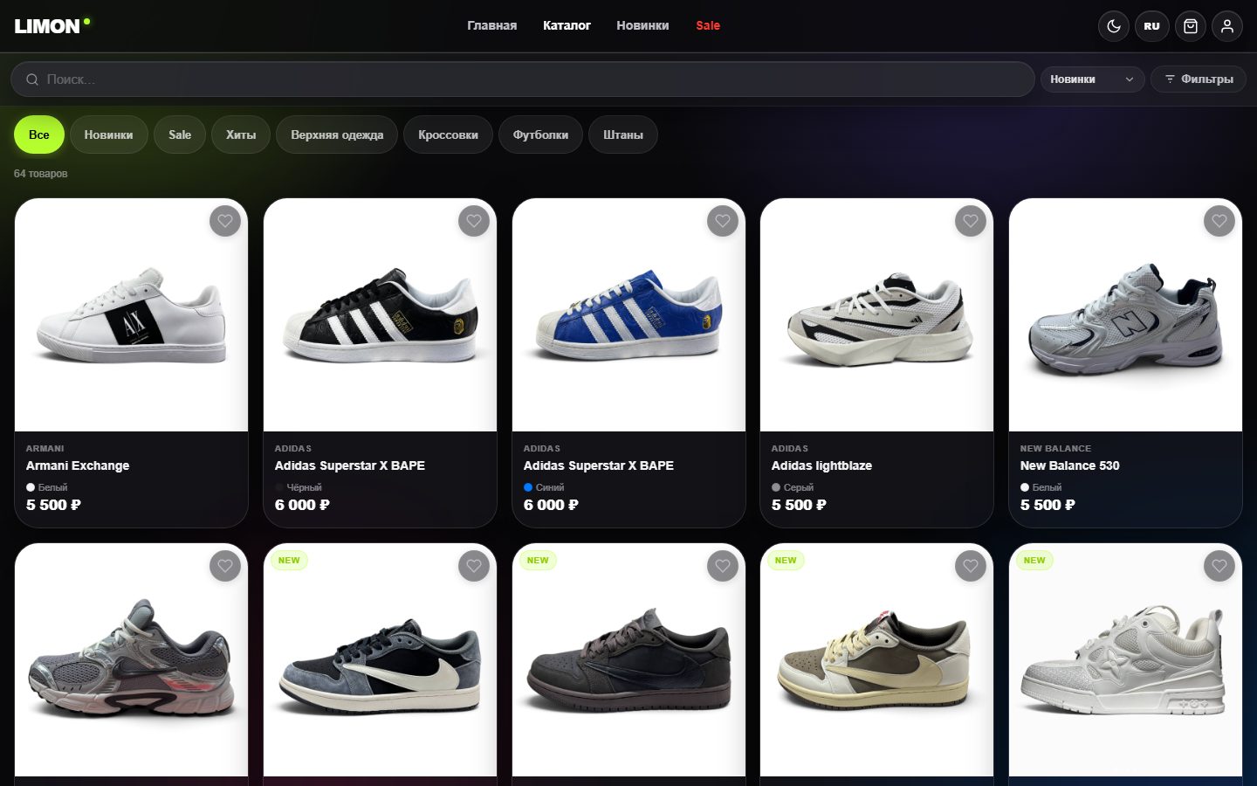Click NEW badge on the all-white chunky sneaker
The image size is (1257, 786).
click(1034, 561)
